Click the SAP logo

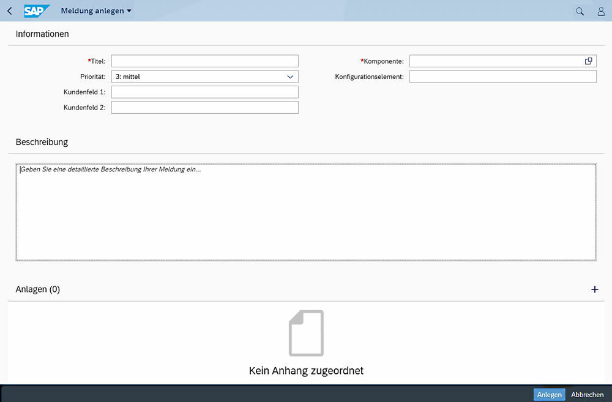coord(35,10)
